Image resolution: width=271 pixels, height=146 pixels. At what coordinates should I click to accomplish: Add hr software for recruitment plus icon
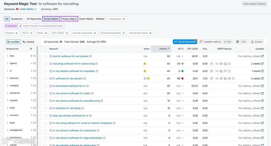coord(51,78)
